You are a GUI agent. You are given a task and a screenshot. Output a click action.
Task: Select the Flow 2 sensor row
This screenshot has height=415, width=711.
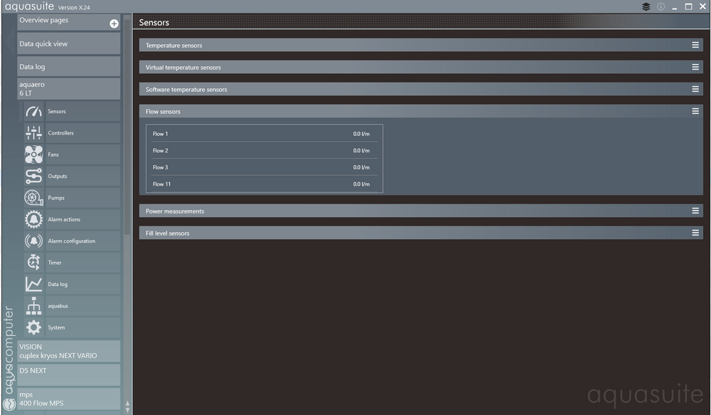[264, 150]
